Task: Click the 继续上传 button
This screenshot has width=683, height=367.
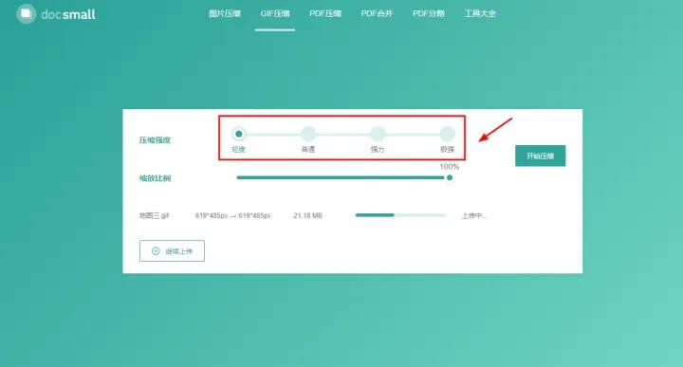Action: pos(172,250)
